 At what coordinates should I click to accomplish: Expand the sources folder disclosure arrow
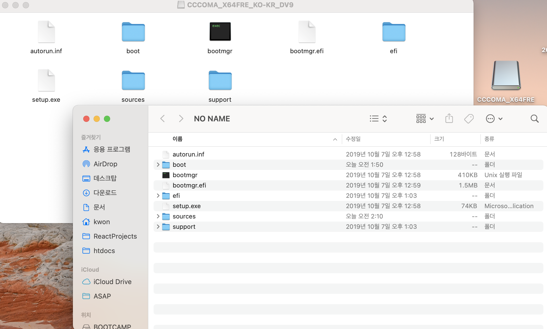(x=158, y=216)
